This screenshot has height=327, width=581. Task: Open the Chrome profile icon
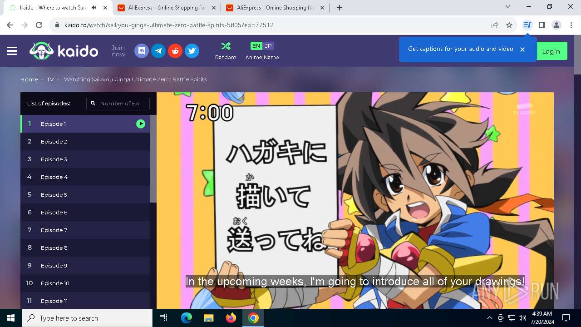556,25
